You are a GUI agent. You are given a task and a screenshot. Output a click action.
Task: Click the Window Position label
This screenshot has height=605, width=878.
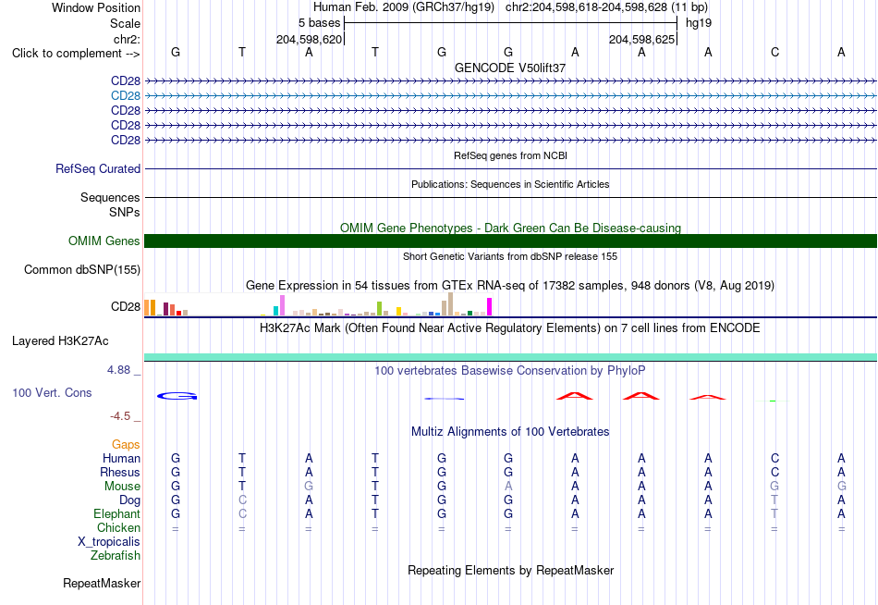coord(96,7)
